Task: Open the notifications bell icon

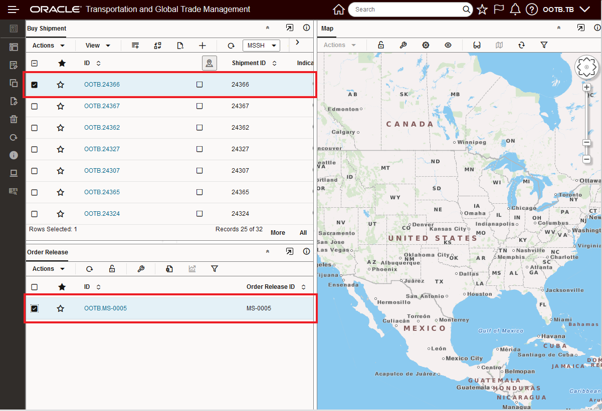Action: pos(515,10)
